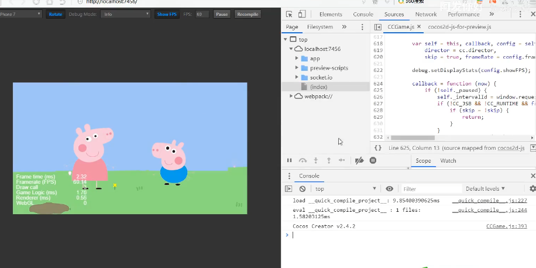Click the pretty print braces icon
Screen dimensions: 536x268
click(378, 148)
